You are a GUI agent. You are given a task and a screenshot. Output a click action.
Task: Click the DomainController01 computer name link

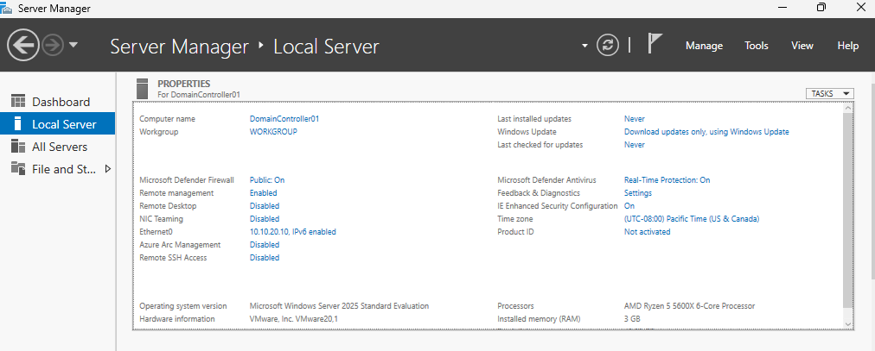point(284,118)
